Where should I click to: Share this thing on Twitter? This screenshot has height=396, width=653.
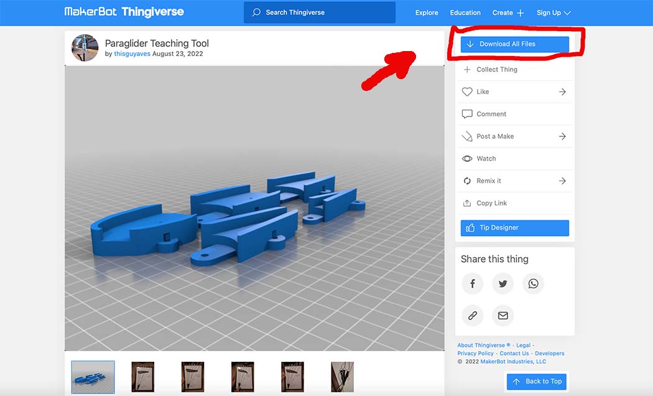pos(503,284)
